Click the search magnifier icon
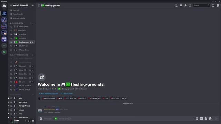This screenshot has width=221, height=124. pos(208,6)
